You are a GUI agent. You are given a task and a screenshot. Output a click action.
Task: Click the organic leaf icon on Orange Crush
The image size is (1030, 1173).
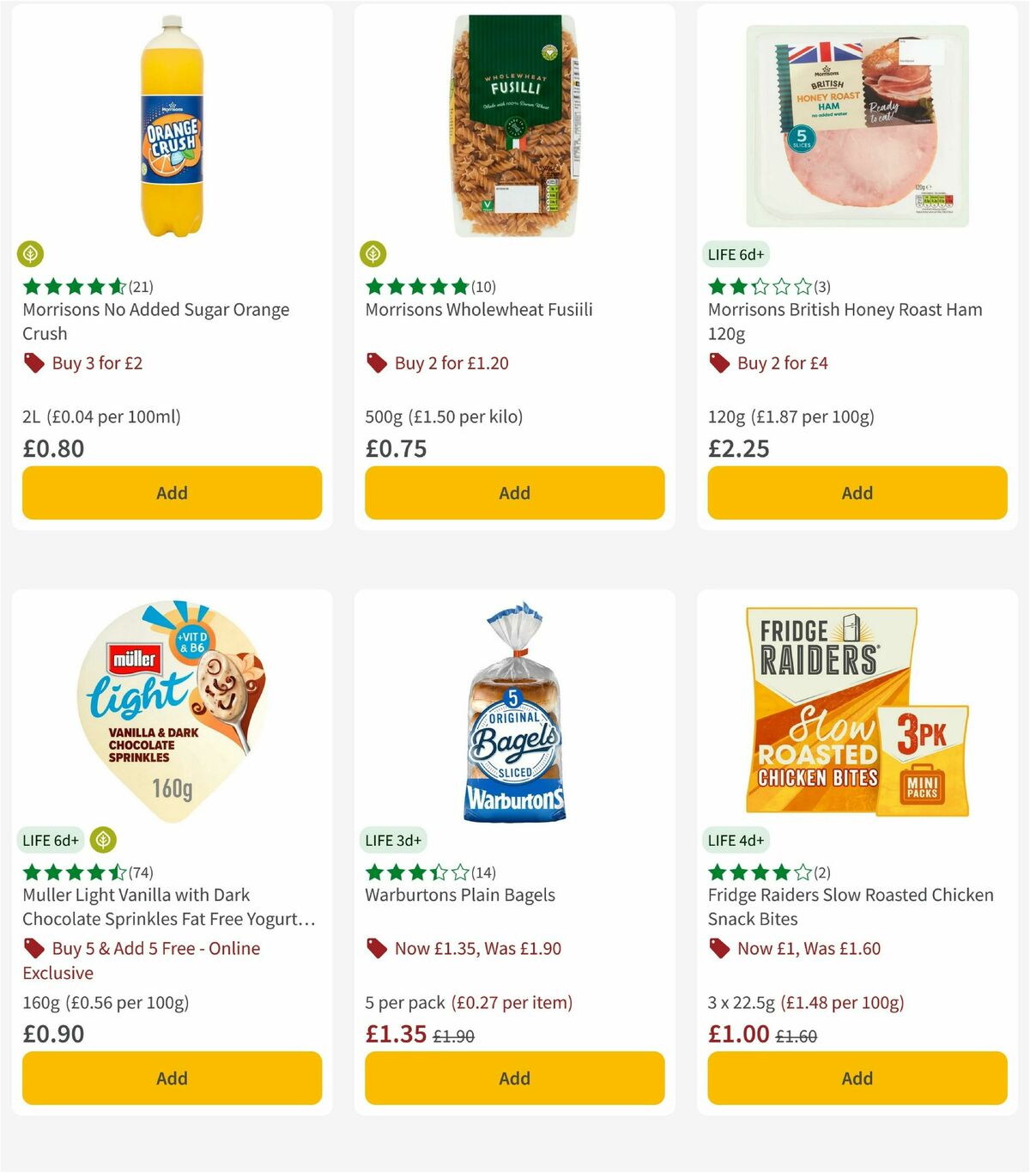click(31, 254)
